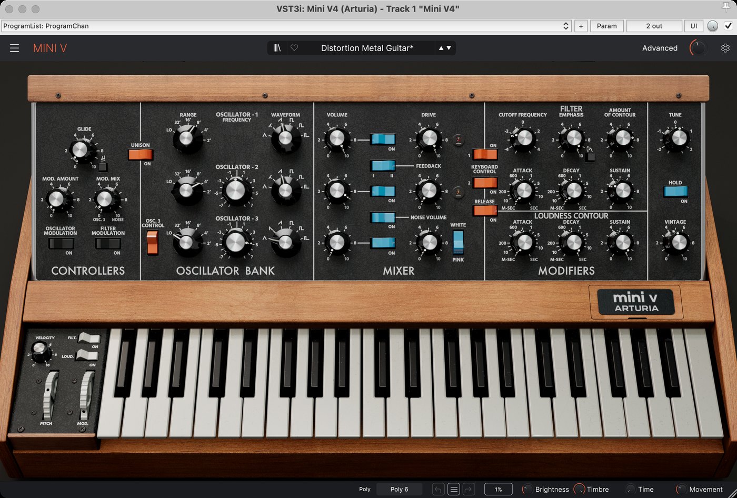Viewport: 737px width, 498px height.
Task: Switch off oscillator 1 in the mixer
Action: click(383, 139)
